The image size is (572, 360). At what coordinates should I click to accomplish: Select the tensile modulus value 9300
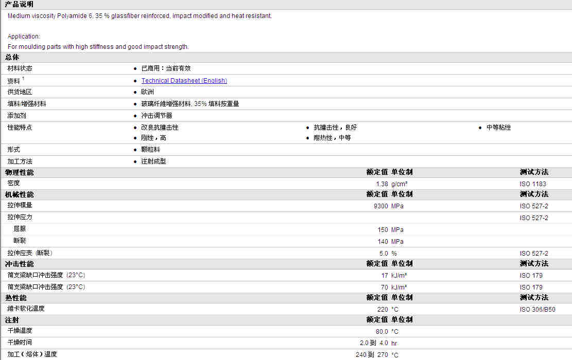coord(381,206)
